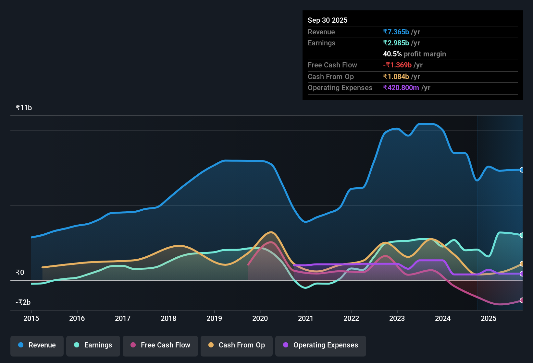The width and height of the screenshot is (533, 363).
Task: Toggle the Operating Expenses series visibility
Action: 320,345
